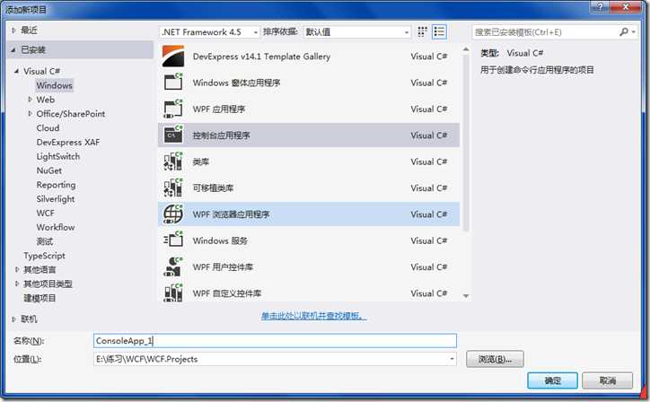Click template list scrollbar down arrow
Viewport: 650px width, 402px height.
click(x=466, y=296)
